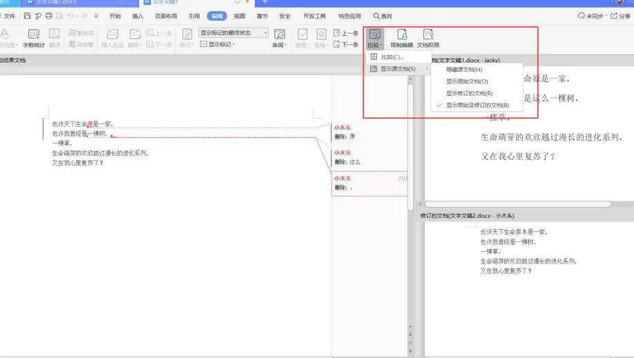Click the Save icon in quick access bar

[27, 16]
